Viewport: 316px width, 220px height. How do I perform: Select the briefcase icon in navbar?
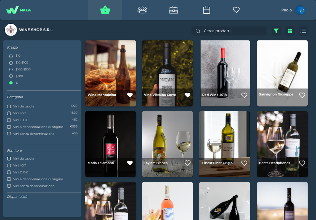click(173, 10)
